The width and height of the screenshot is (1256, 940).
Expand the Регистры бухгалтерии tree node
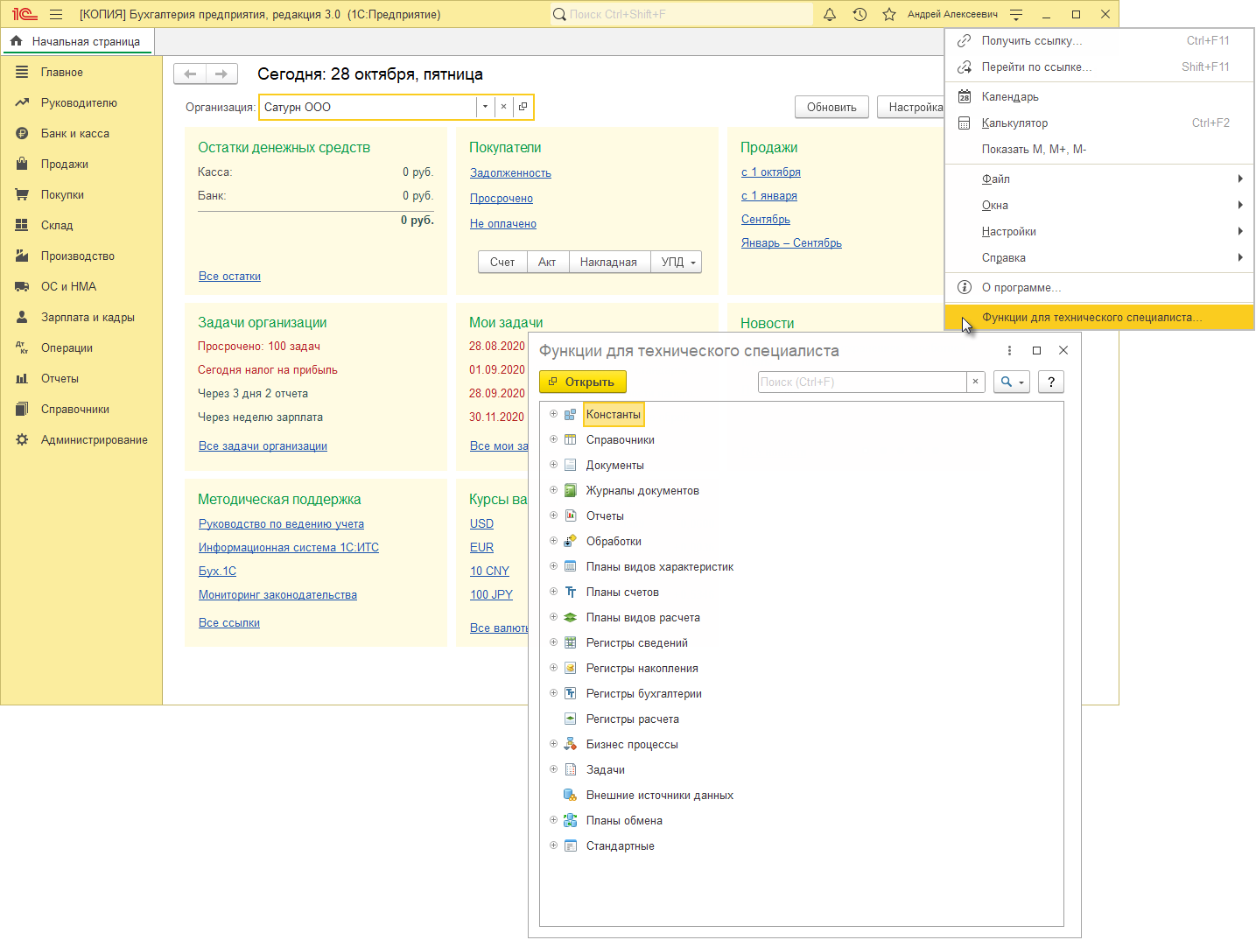553,693
